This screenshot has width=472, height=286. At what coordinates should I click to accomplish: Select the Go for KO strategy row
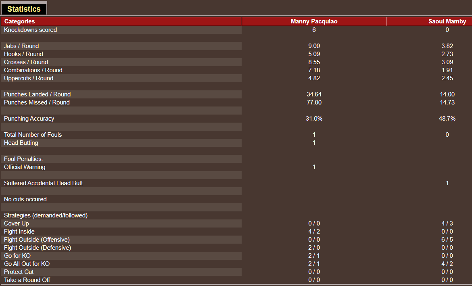17,255
